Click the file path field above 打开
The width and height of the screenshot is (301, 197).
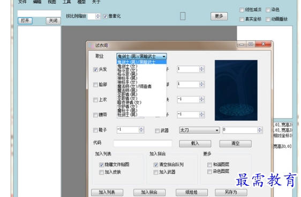39,13
